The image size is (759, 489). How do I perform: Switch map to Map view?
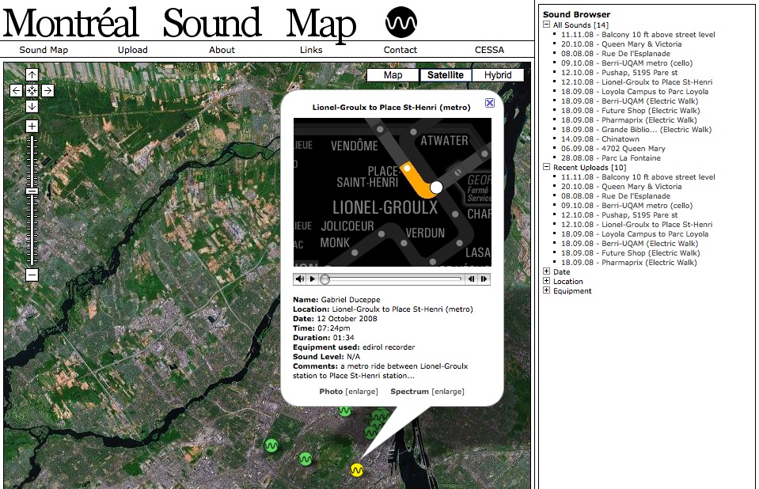pos(393,75)
